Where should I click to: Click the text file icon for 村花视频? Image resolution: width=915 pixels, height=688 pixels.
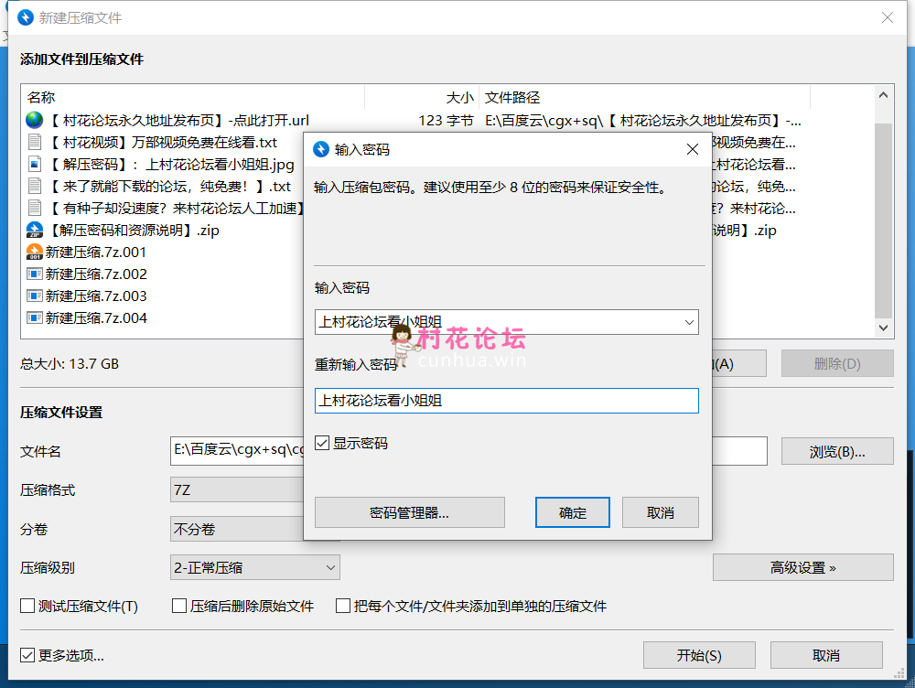35,143
